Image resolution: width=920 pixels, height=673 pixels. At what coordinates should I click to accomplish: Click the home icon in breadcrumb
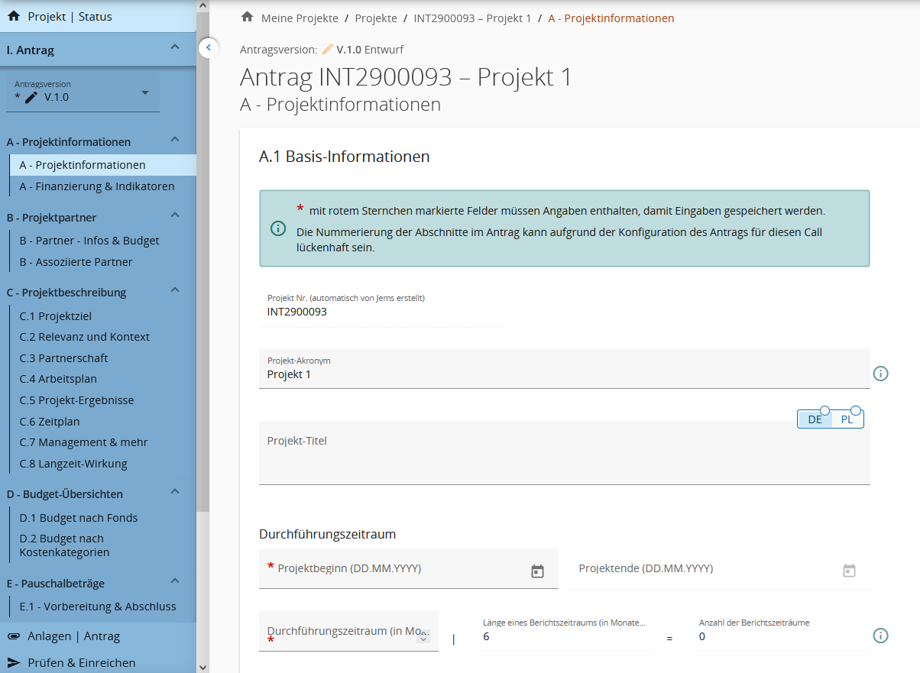(x=247, y=17)
